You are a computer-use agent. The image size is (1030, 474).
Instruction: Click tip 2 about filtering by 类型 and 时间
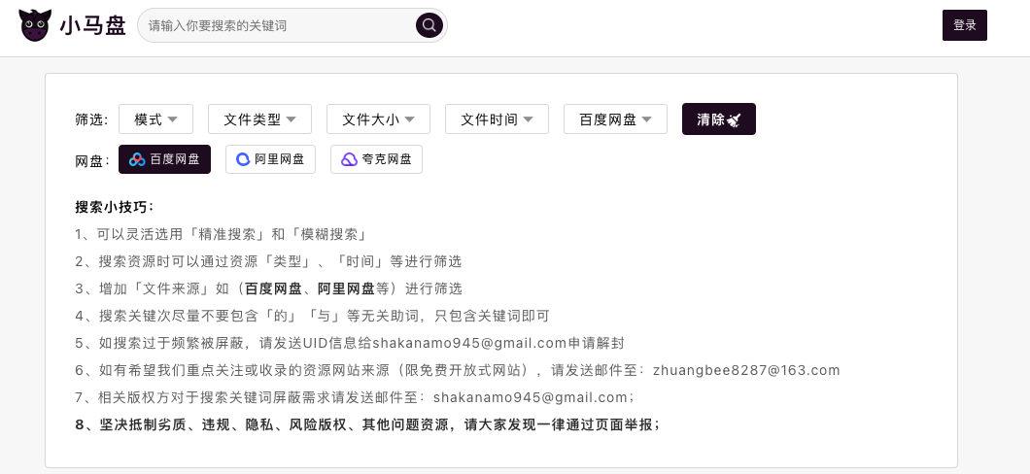point(268,261)
